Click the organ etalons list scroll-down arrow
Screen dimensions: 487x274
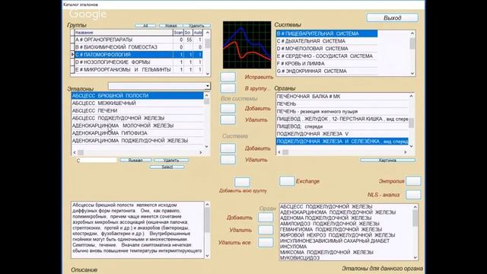(415, 257)
